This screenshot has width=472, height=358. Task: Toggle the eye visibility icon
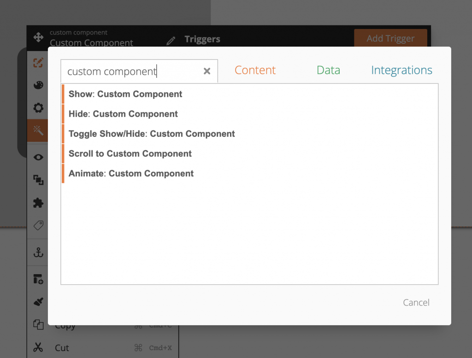pyautogui.click(x=38, y=158)
